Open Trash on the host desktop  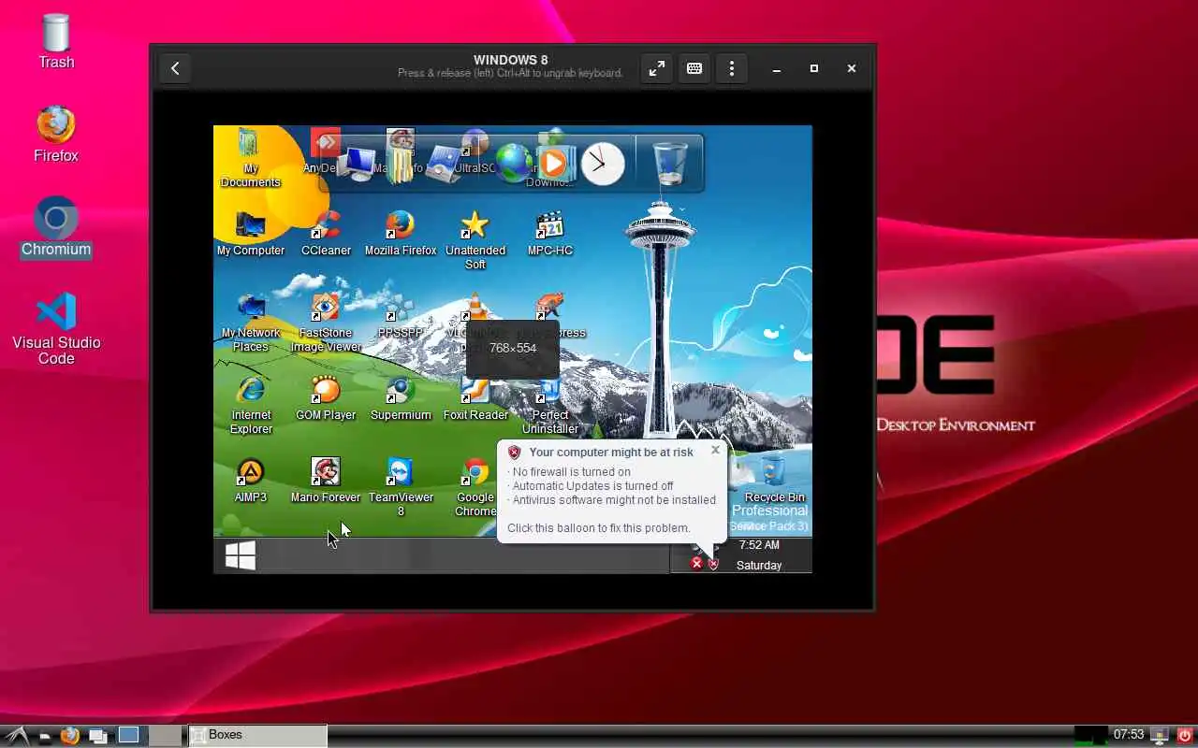point(56,42)
